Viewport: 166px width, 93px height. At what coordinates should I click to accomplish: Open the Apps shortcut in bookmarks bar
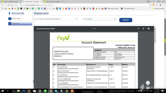click(4, 9)
